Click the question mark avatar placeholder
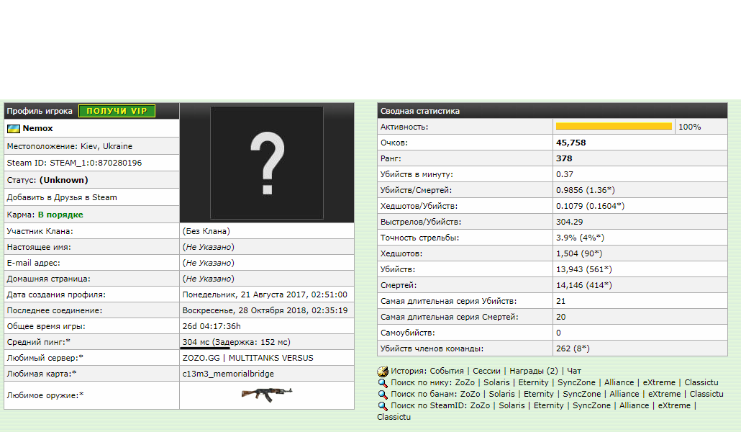 [x=267, y=162]
